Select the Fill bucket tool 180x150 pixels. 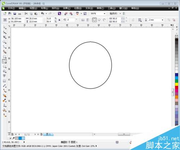(4, 110)
